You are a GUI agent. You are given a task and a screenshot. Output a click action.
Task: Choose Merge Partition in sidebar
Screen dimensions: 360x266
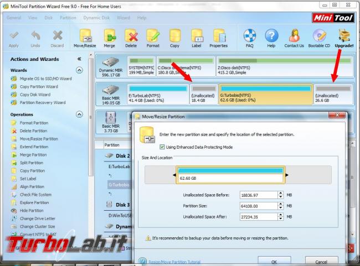pos(33,155)
